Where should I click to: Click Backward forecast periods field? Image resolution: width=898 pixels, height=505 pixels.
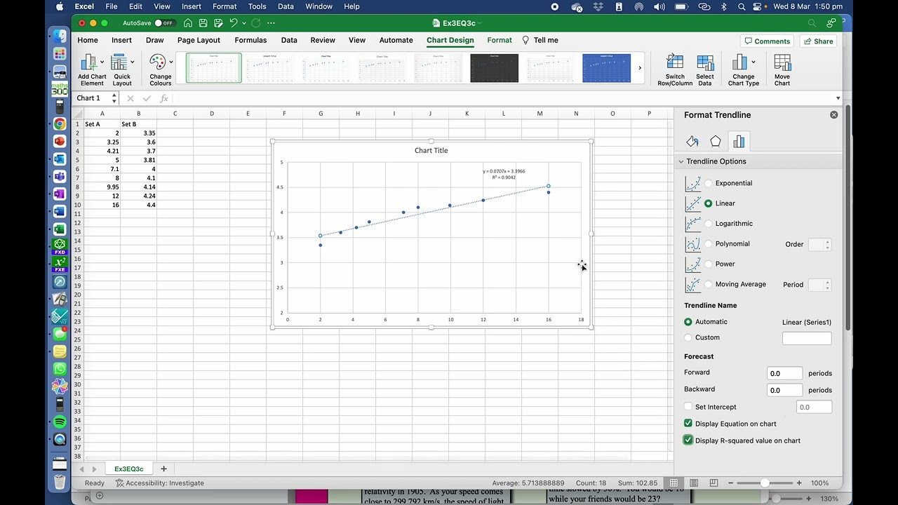pyautogui.click(x=784, y=390)
